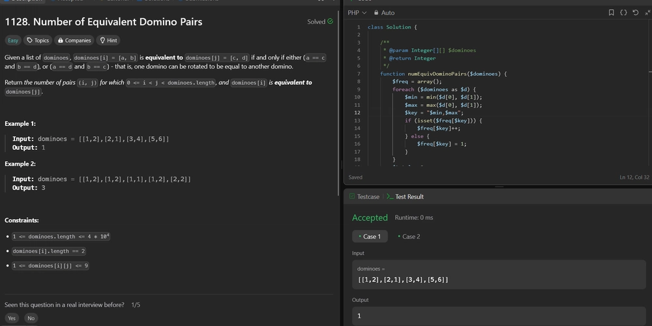Open the Companies button
652x326 pixels.
(74, 40)
